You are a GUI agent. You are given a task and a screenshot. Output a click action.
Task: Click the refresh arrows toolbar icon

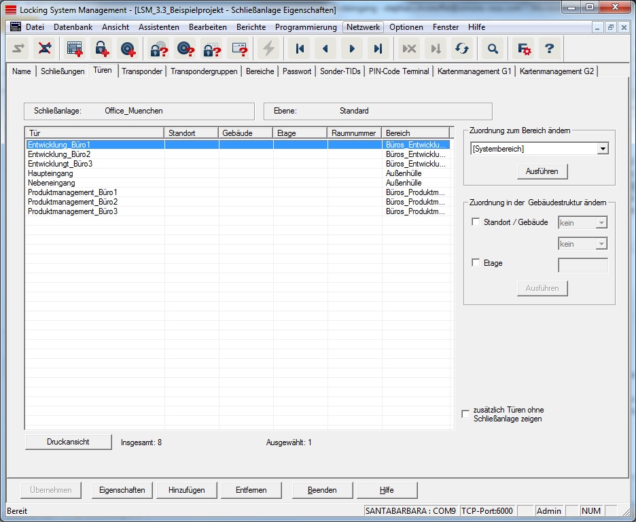click(x=462, y=48)
